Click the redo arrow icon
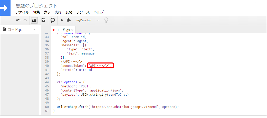The height and width of the screenshot is (118, 267). coord(25,20)
